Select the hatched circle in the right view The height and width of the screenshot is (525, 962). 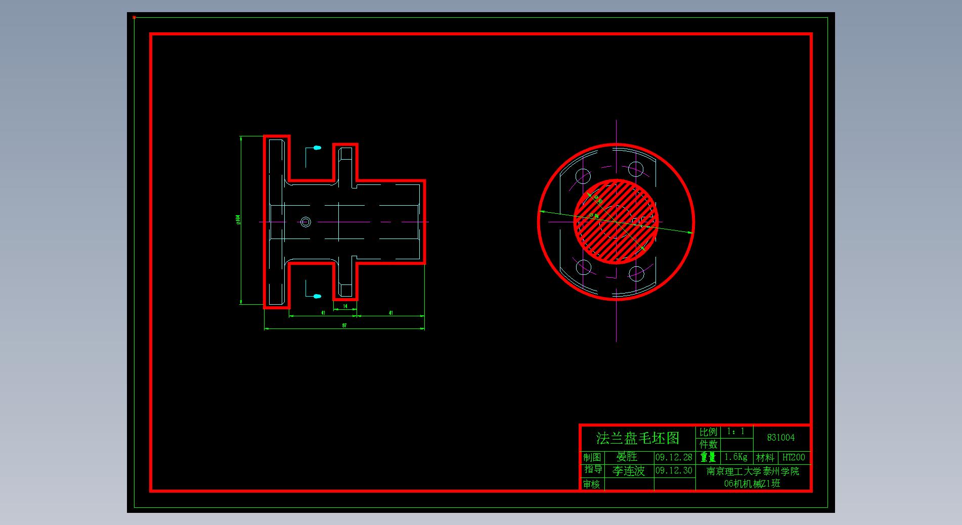616,221
